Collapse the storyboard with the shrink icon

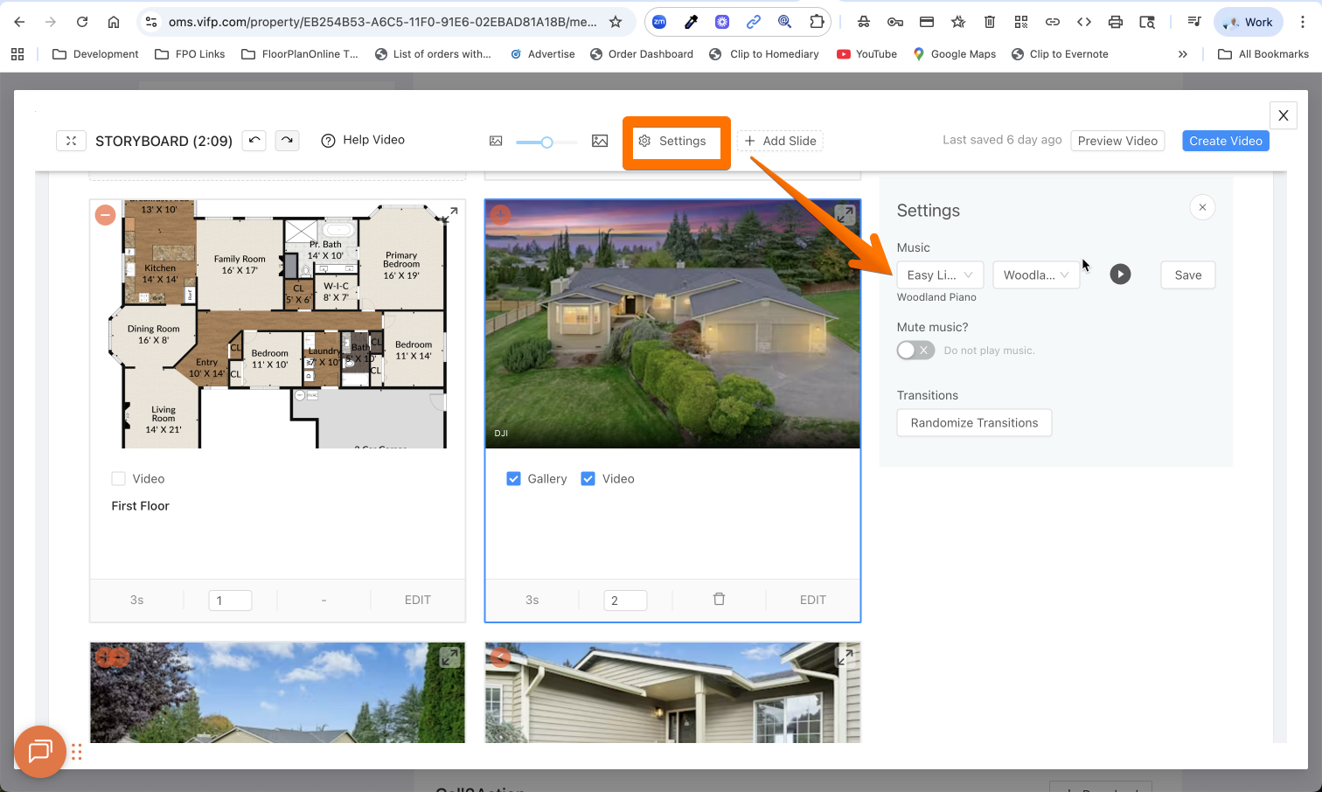pyautogui.click(x=71, y=141)
